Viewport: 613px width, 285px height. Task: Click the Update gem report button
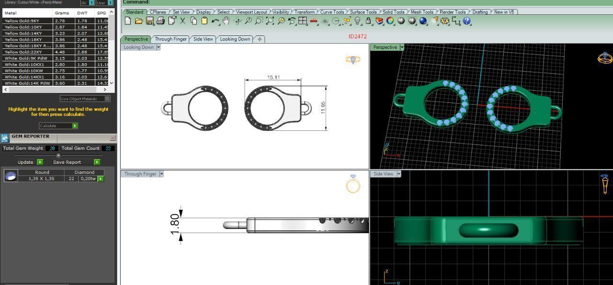coord(30,162)
